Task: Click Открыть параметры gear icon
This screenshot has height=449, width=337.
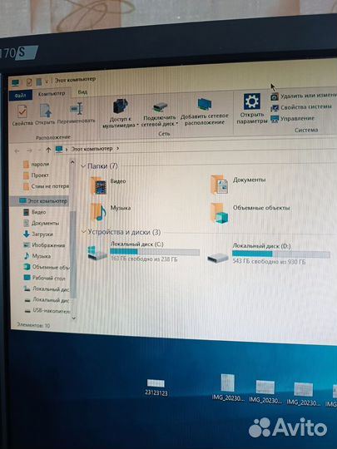Action: (252, 109)
